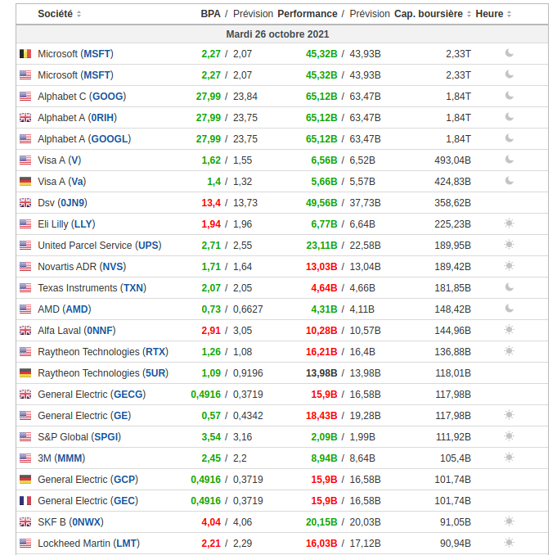Click the moon icon in the AMD row

(509, 309)
